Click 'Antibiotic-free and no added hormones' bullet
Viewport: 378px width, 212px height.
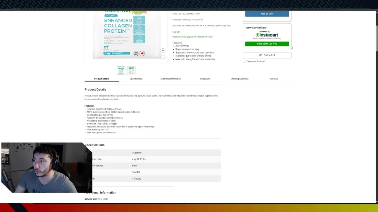pyautogui.click(x=105, y=118)
